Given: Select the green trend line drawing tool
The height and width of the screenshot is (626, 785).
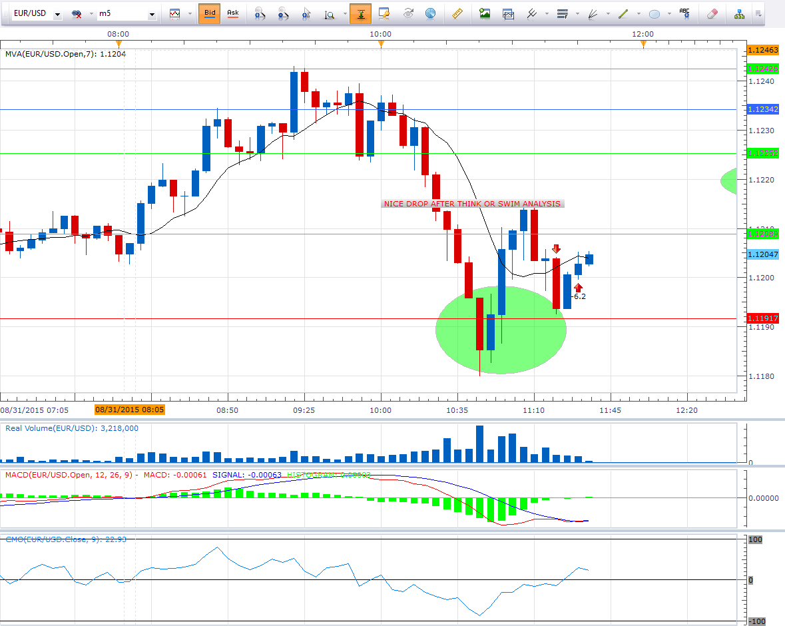Looking at the screenshot, I should [x=623, y=13].
